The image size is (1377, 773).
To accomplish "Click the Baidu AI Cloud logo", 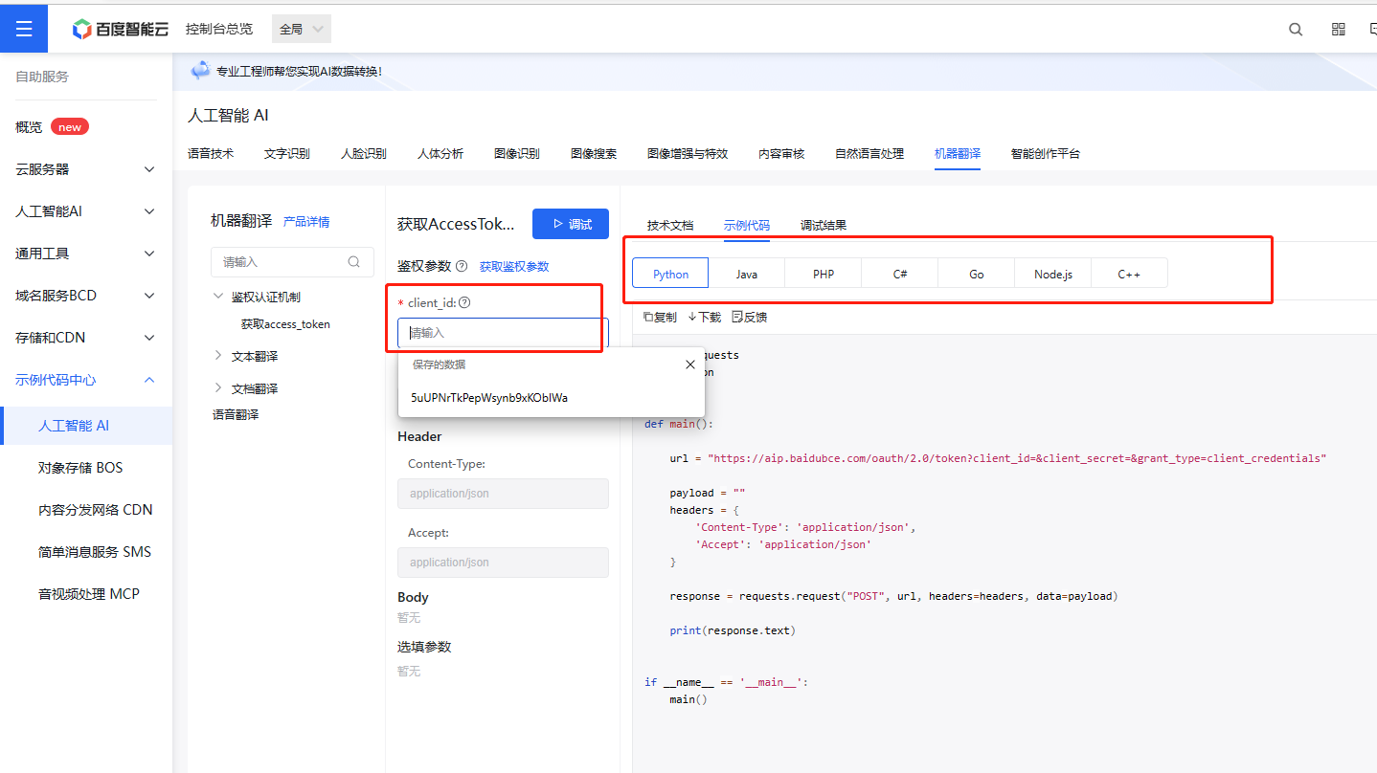I will [121, 29].
